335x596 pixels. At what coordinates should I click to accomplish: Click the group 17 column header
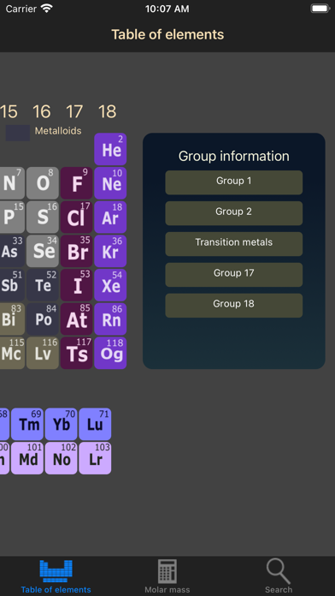click(74, 111)
